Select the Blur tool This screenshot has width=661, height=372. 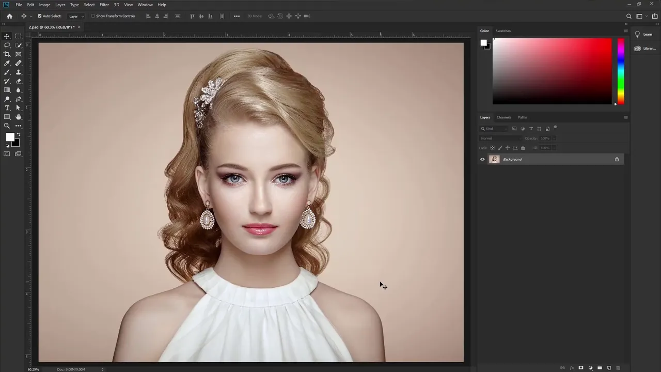19,90
